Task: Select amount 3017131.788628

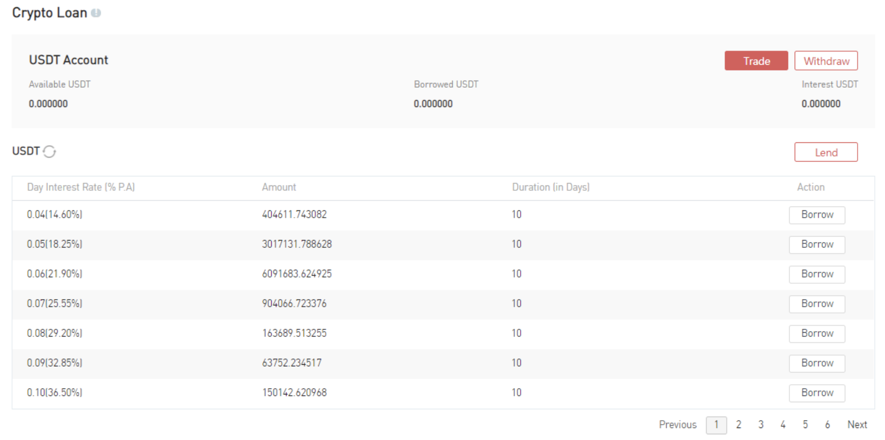Action: (297, 244)
